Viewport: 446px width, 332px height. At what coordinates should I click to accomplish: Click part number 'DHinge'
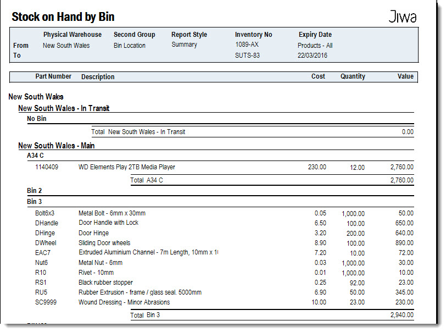45,233
